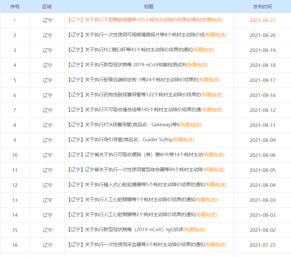Image resolution: width=291 pixels, height=257 pixels.
Task: Open the 不可吸收缝合线等145个耗材 notice
Action: [x=145, y=110]
